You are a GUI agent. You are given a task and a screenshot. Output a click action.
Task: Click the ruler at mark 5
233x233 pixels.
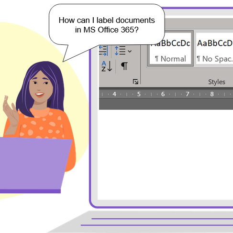click(x=139, y=94)
